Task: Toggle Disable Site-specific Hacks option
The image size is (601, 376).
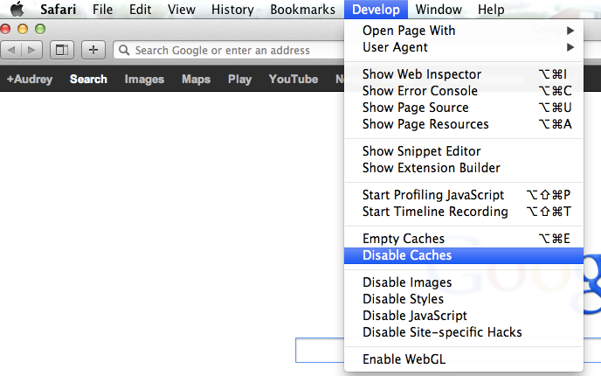Action: click(464, 332)
